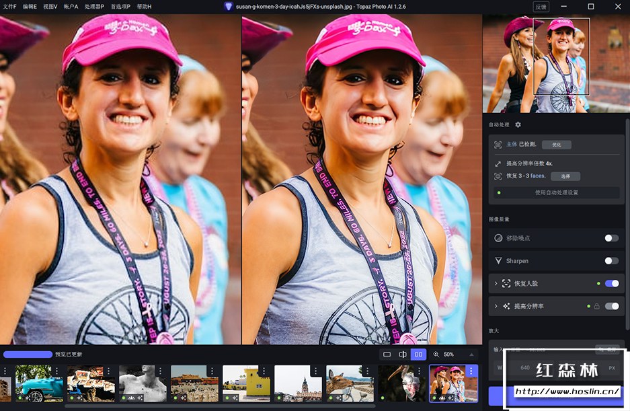The width and height of the screenshot is (630, 411).
Task: Click the 恢复人脸 face-frame icon
Action: click(x=506, y=283)
